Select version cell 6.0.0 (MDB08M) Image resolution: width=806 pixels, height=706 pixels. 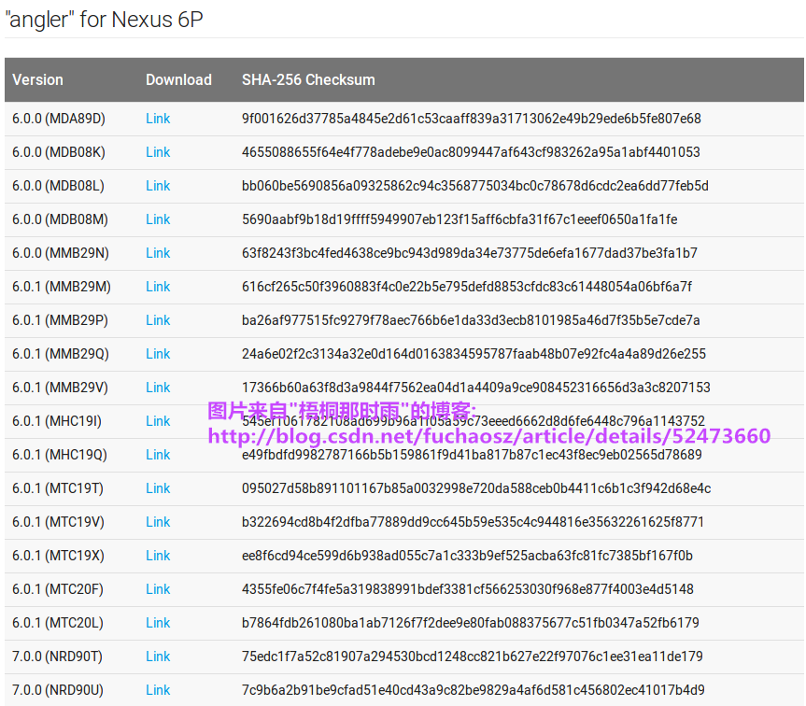tap(60, 219)
